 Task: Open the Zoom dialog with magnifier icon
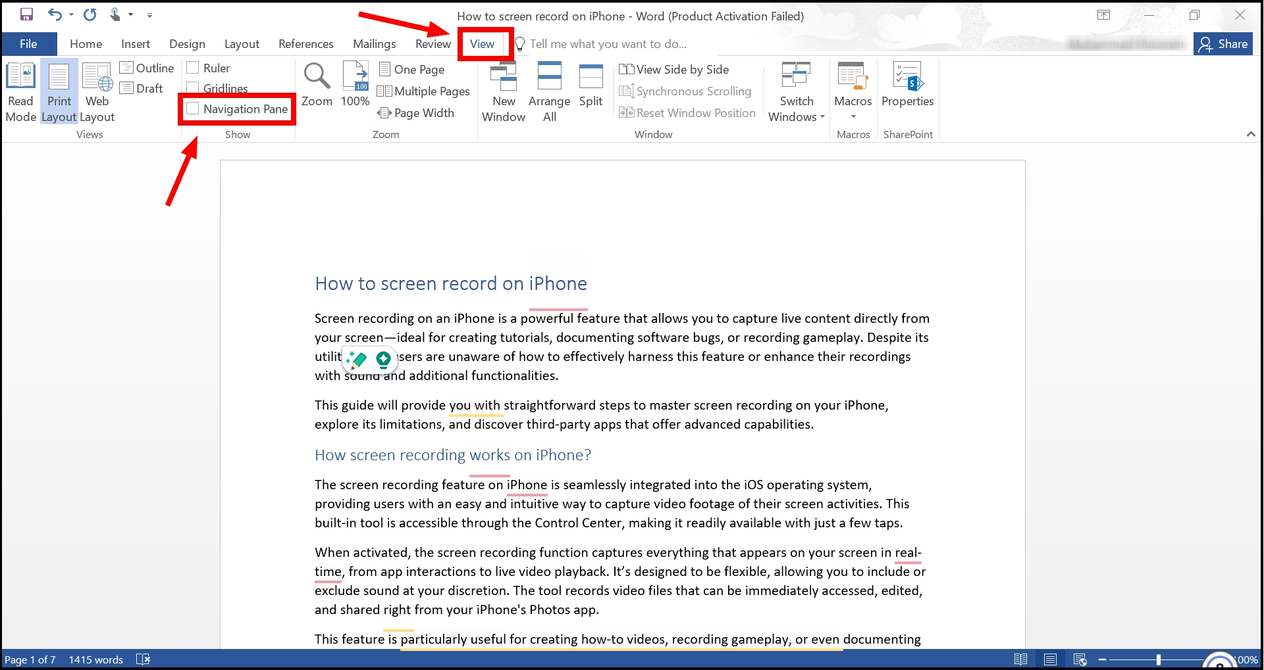[x=317, y=85]
